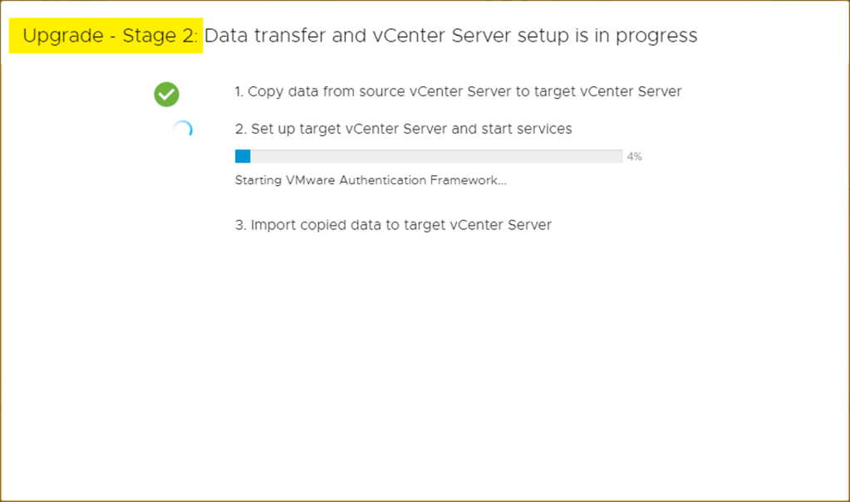
Task: Select the Import copied data step
Action: coord(393,225)
